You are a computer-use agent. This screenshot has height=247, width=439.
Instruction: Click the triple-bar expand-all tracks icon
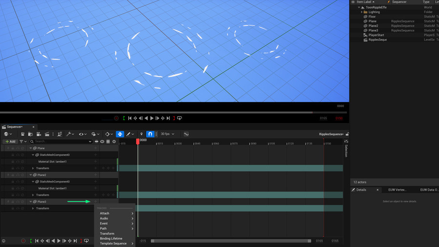[108, 142]
